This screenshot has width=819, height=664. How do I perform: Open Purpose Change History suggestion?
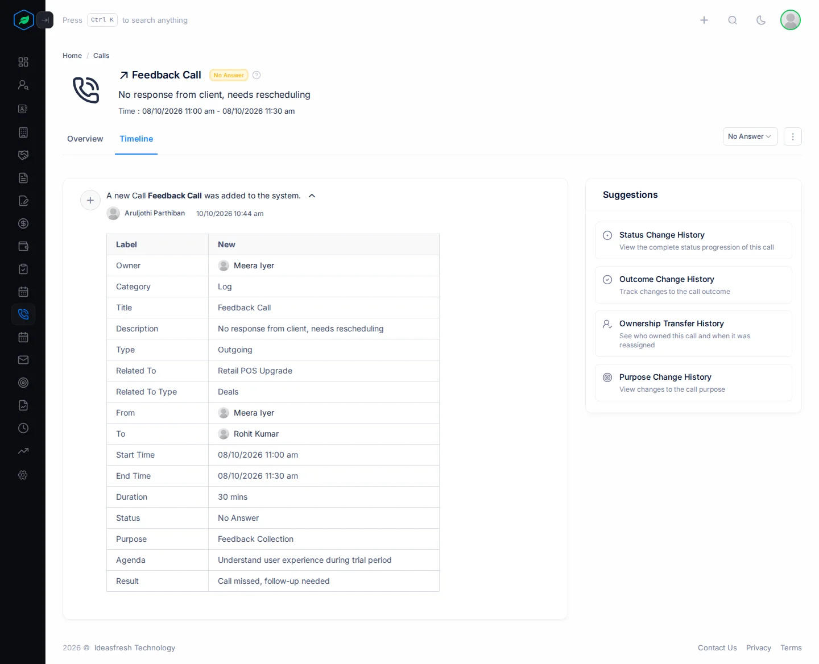[693, 383]
